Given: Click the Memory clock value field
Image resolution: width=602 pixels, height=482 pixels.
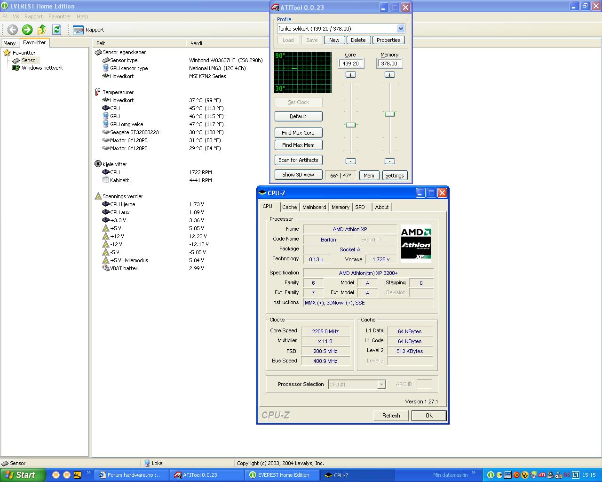Looking at the screenshot, I should [x=389, y=64].
